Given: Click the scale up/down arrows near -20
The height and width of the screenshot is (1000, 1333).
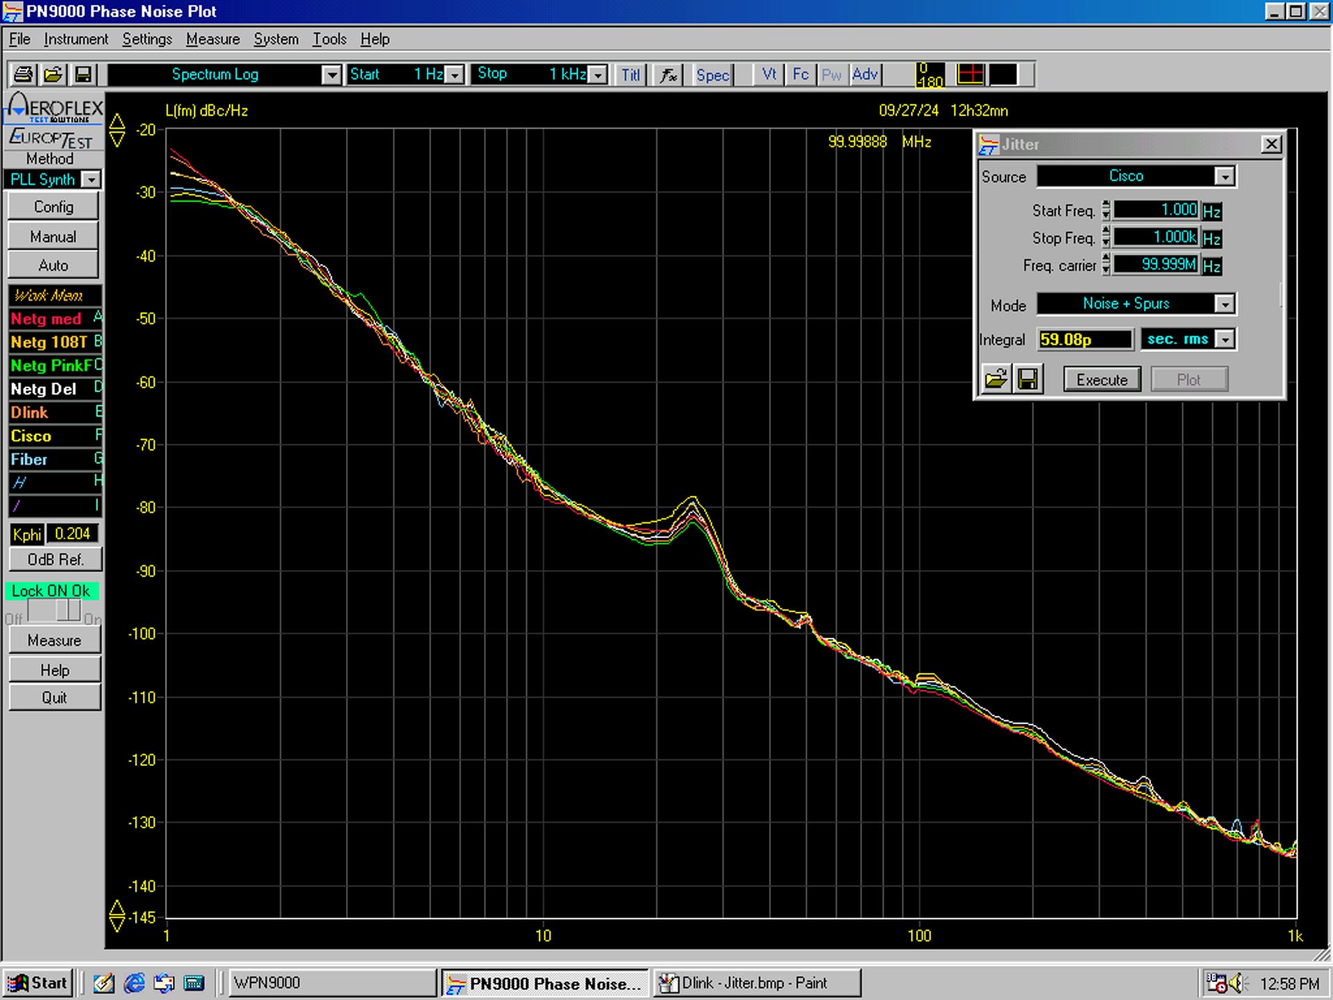Looking at the screenshot, I should tap(117, 130).
